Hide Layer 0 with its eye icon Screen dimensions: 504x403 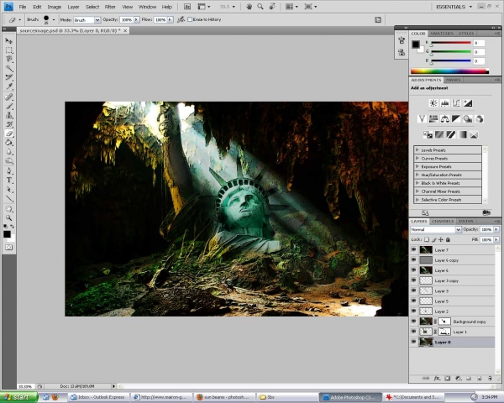413,342
